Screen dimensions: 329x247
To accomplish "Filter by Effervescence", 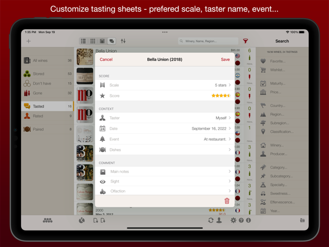I will [282, 202].
